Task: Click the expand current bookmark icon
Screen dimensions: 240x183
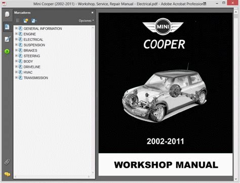Action: pos(34,21)
